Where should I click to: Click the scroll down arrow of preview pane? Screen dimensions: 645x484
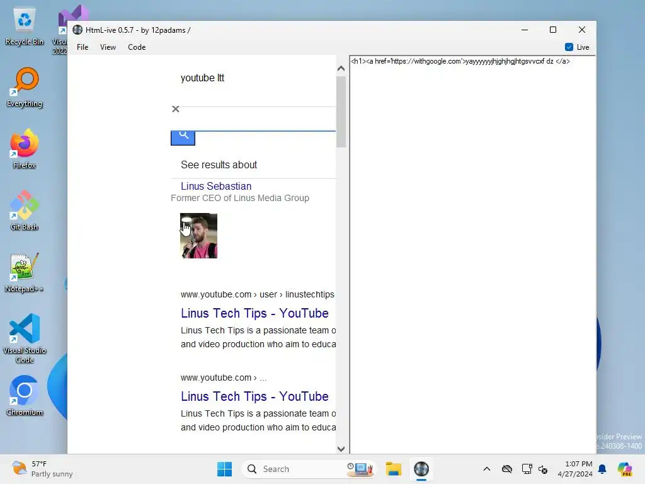pyautogui.click(x=341, y=449)
